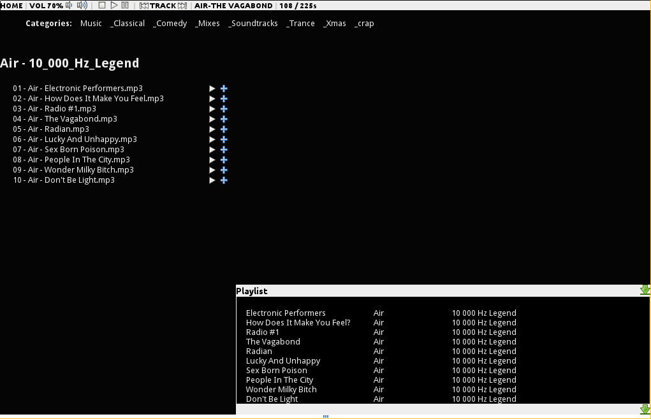Play track 02 How Does It Make You Feel
Screen dimensions: 651x419
[212, 99]
